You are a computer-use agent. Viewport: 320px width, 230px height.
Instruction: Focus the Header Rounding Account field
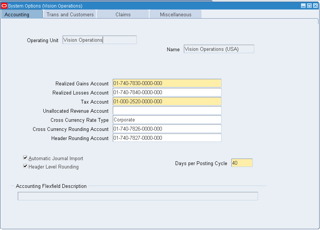pos(167,138)
